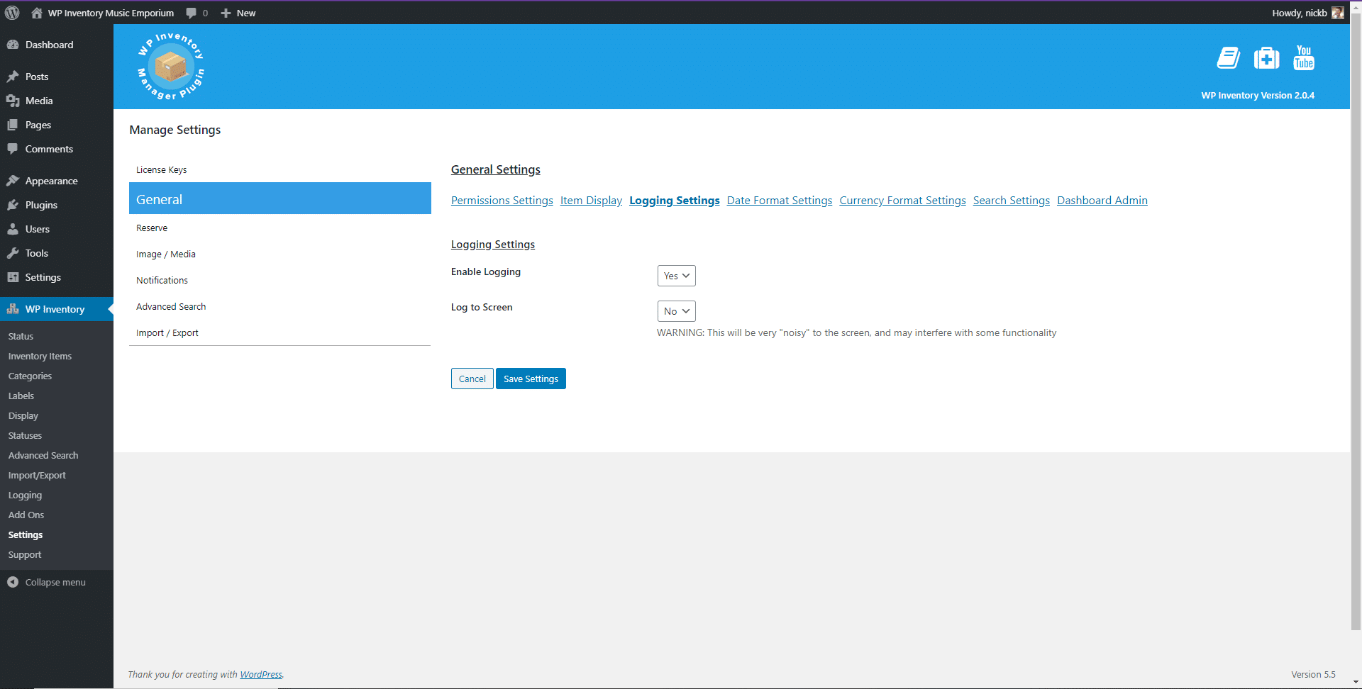
Task: Click the Pages icon in sidebar
Action: [13, 125]
